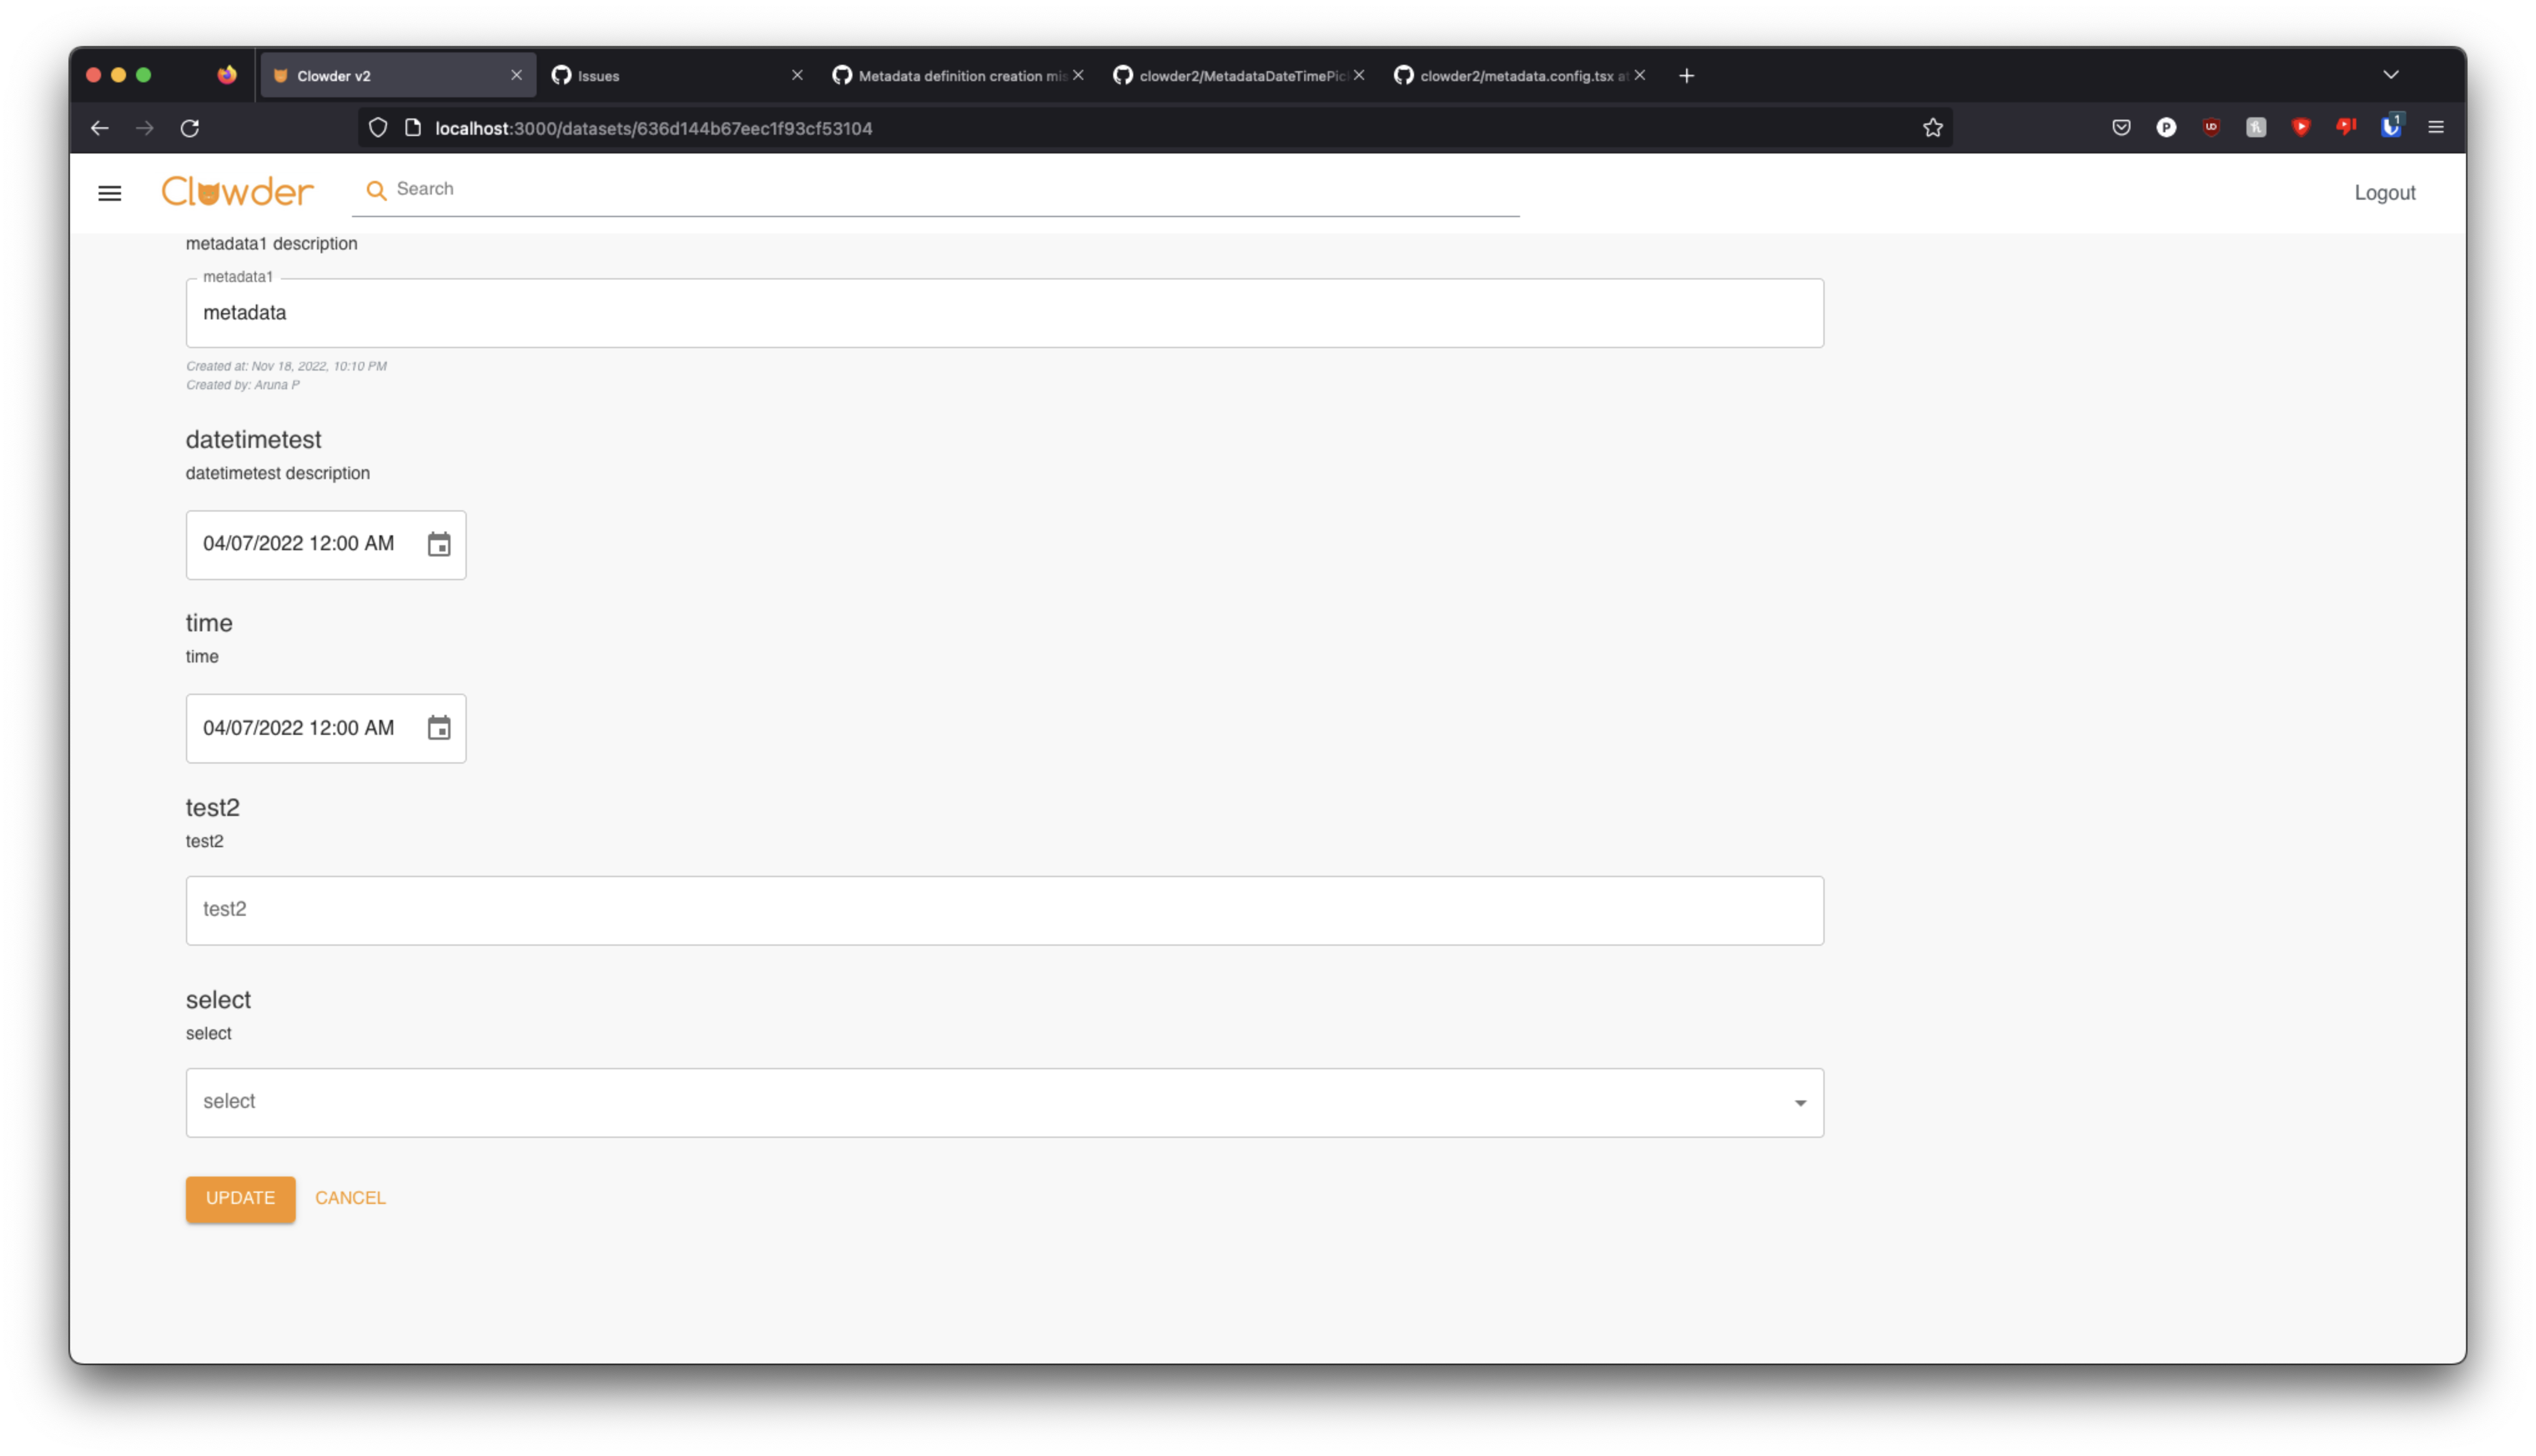Open the Return YouTube Dislike extension
This screenshot has height=1456, width=2536.
click(x=2346, y=127)
